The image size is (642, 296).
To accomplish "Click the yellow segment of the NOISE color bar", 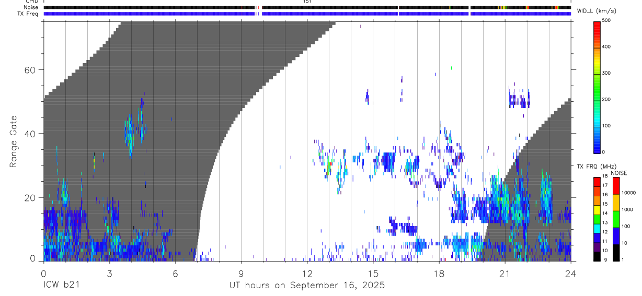I will point(616,203).
